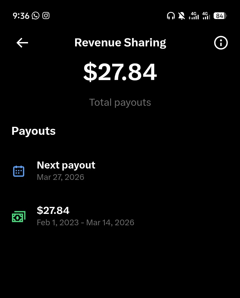Screen dimensions: 240x298
Task: Tap the green cash payout icon
Action: (19, 217)
